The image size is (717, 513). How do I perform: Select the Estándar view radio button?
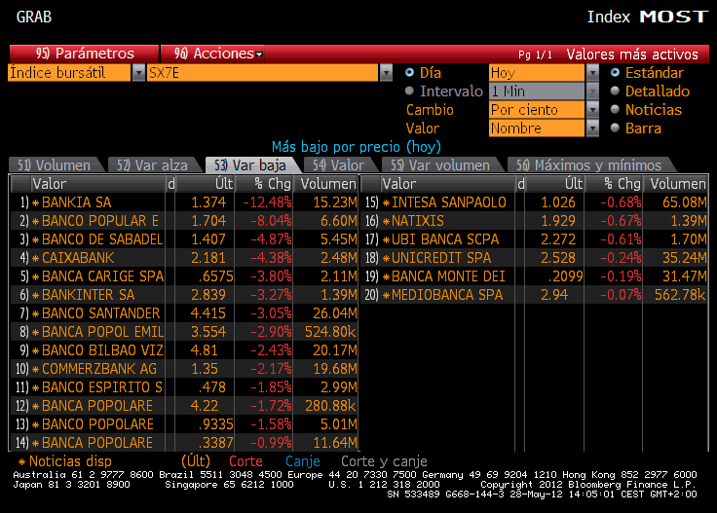tap(615, 72)
